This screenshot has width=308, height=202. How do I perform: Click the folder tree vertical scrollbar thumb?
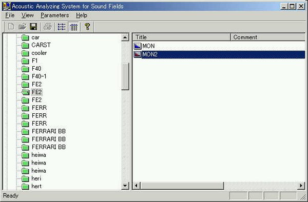coord(125,76)
